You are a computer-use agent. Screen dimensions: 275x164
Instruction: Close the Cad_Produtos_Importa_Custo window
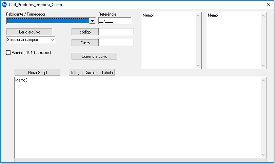point(268,5)
